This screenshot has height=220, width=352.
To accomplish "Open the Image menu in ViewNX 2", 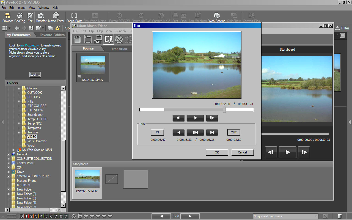I will pyautogui.click(x=21, y=8).
